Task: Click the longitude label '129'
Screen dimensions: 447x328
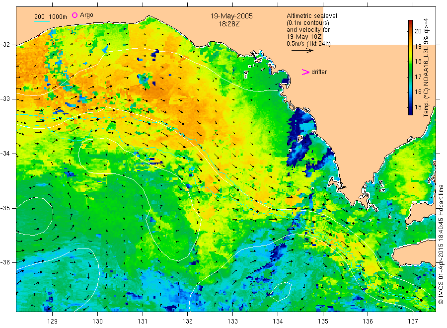Action: [x=53, y=322]
